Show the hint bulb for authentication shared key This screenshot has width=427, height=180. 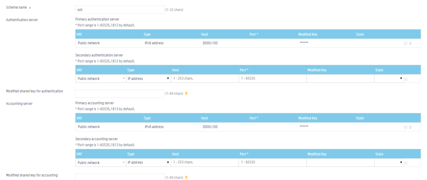click(186, 94)
